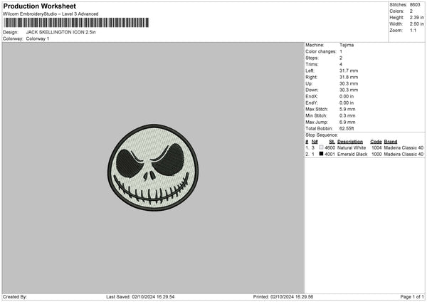
Task: Select the Production Worksheet title
Action: click(x=39, y=6)
